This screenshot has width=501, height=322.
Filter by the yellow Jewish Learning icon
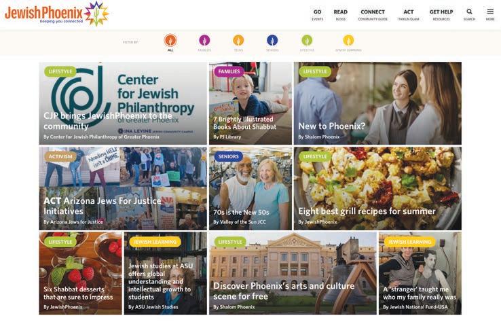click(348, 41)
